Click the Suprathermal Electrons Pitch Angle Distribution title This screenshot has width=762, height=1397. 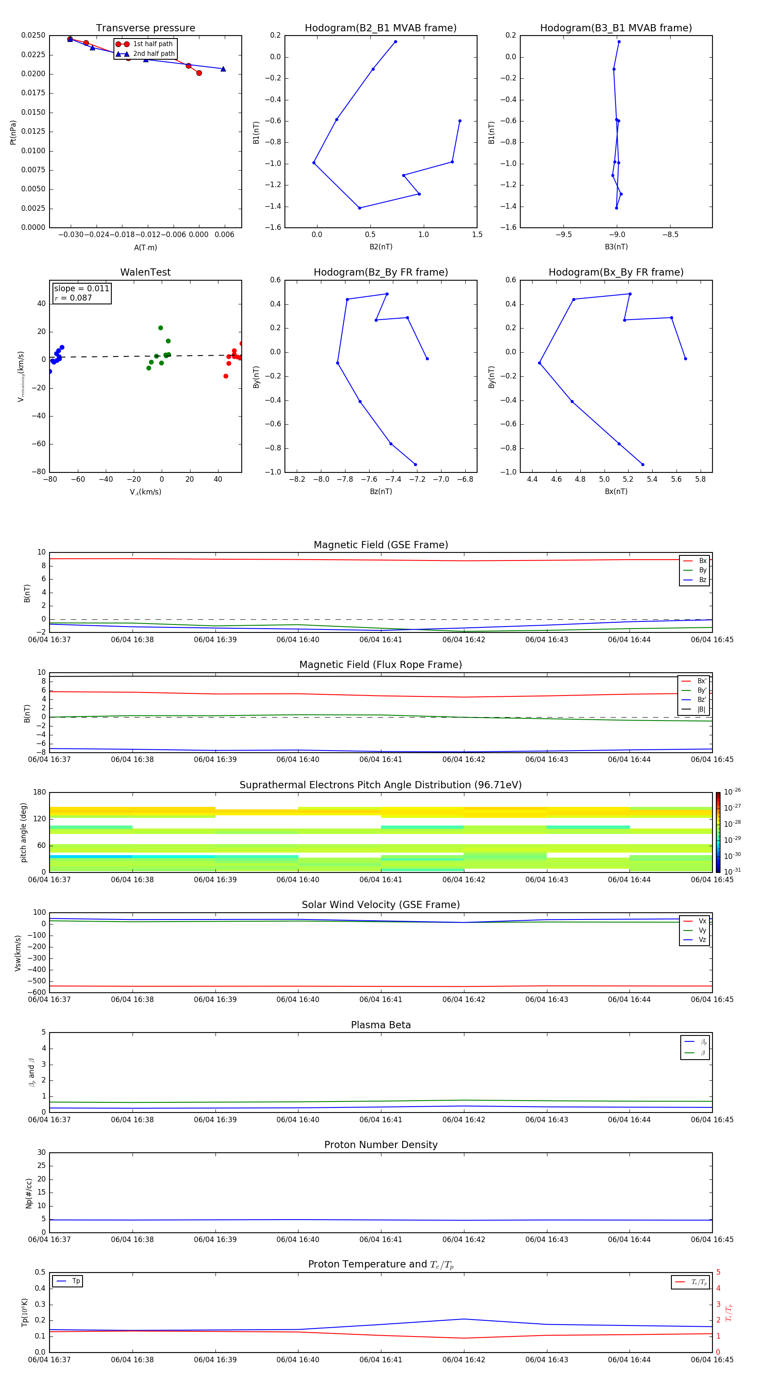point(381,785)
